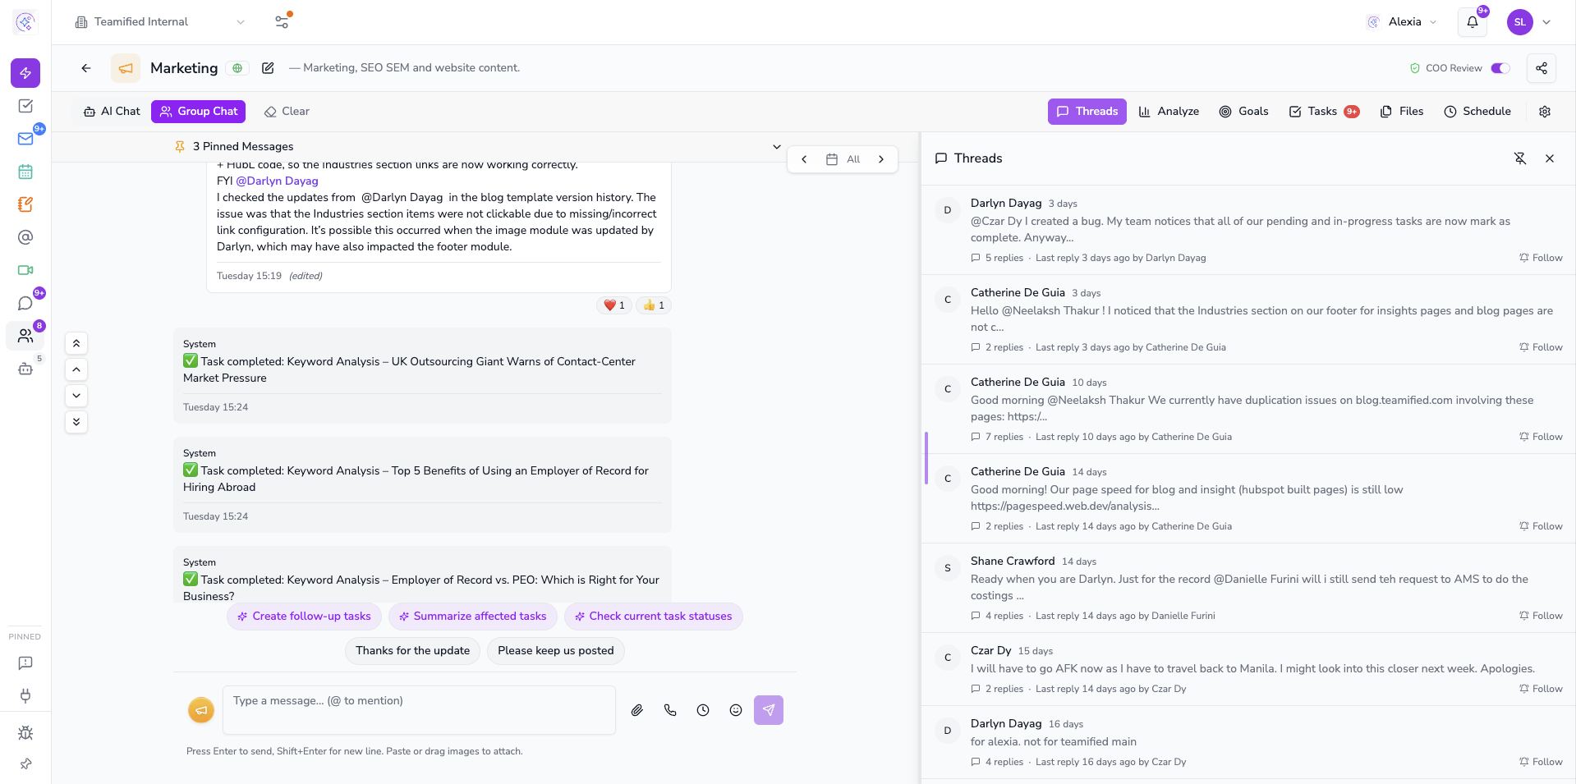Edit the Marketing channel name pencil icon
The width and height of the screenshot is (1576, 784).
[x=268, y=68]
